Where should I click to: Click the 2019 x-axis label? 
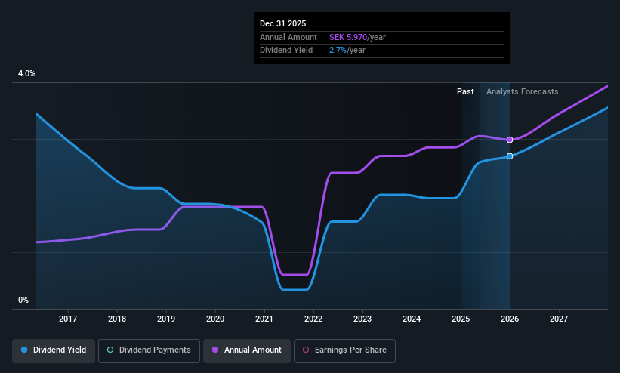click(x=166, y=319)
